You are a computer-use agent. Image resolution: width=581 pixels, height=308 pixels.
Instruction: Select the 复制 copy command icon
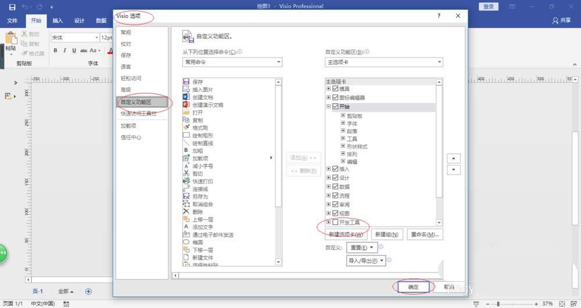(187, 120)
